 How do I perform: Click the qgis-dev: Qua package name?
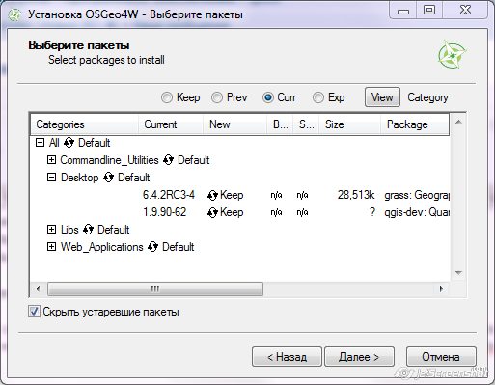(x=417, y=212)
